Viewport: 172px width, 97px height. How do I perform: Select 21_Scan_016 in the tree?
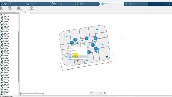pyautogui.click(x=5, y=33)
